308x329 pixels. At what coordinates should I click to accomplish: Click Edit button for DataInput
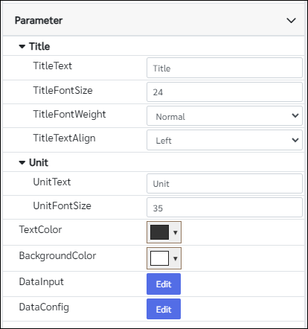pos(164,284)
